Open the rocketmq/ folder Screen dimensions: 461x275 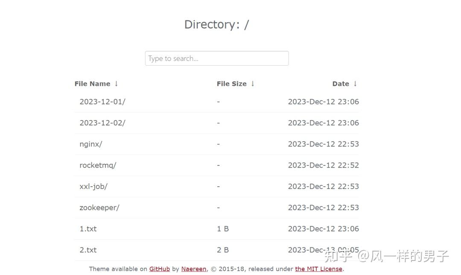point(98,165)
